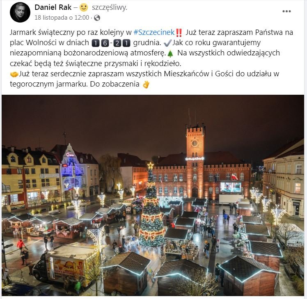Click the Polish flag on the town hall
The height and width of the screenshot is (299, 307).
pyautogui.click(x=235, y=177)
